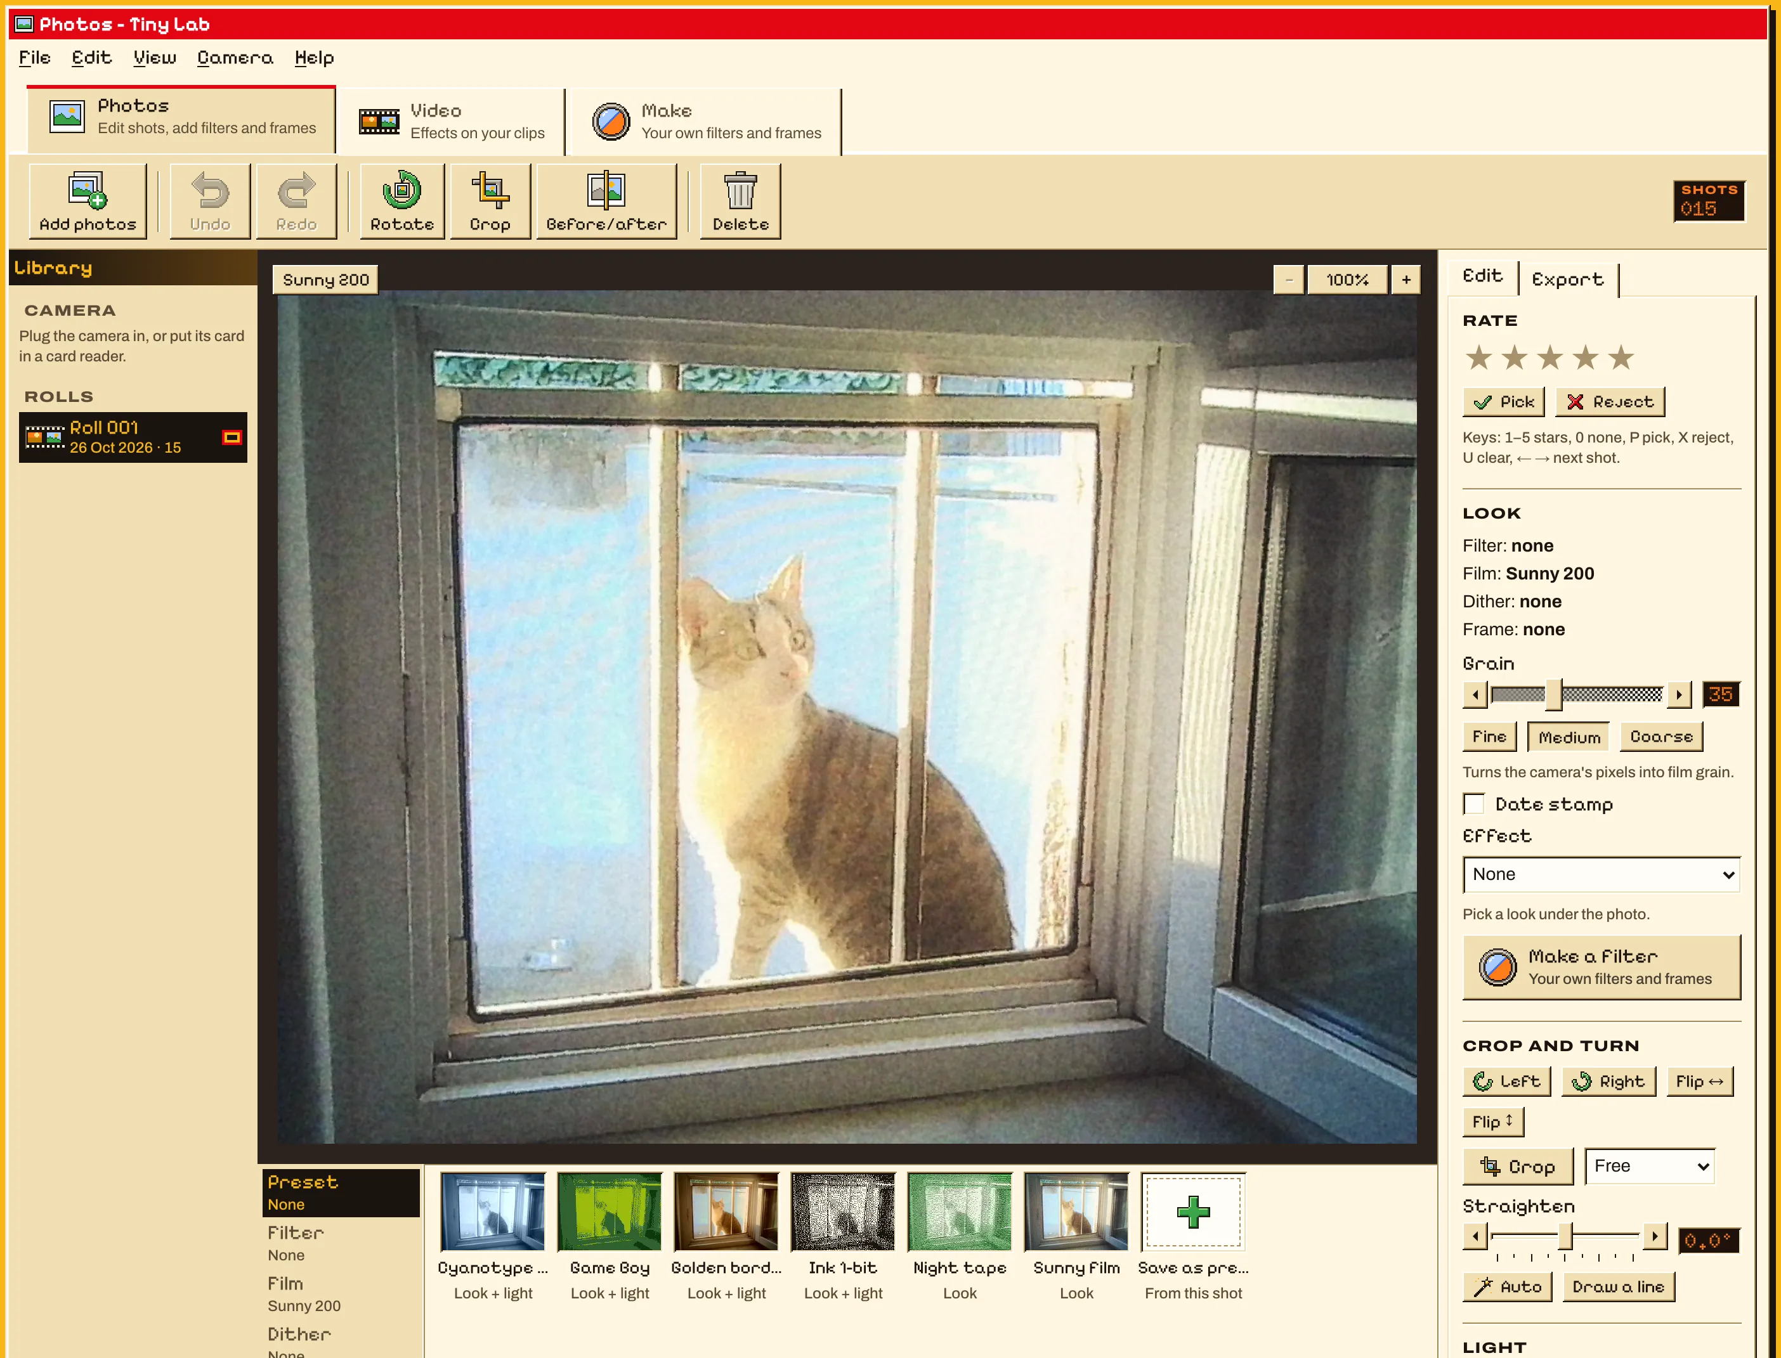
Task: Apply the Sunny Film preset thumbnail
Action: [x=1076, y=1211]
